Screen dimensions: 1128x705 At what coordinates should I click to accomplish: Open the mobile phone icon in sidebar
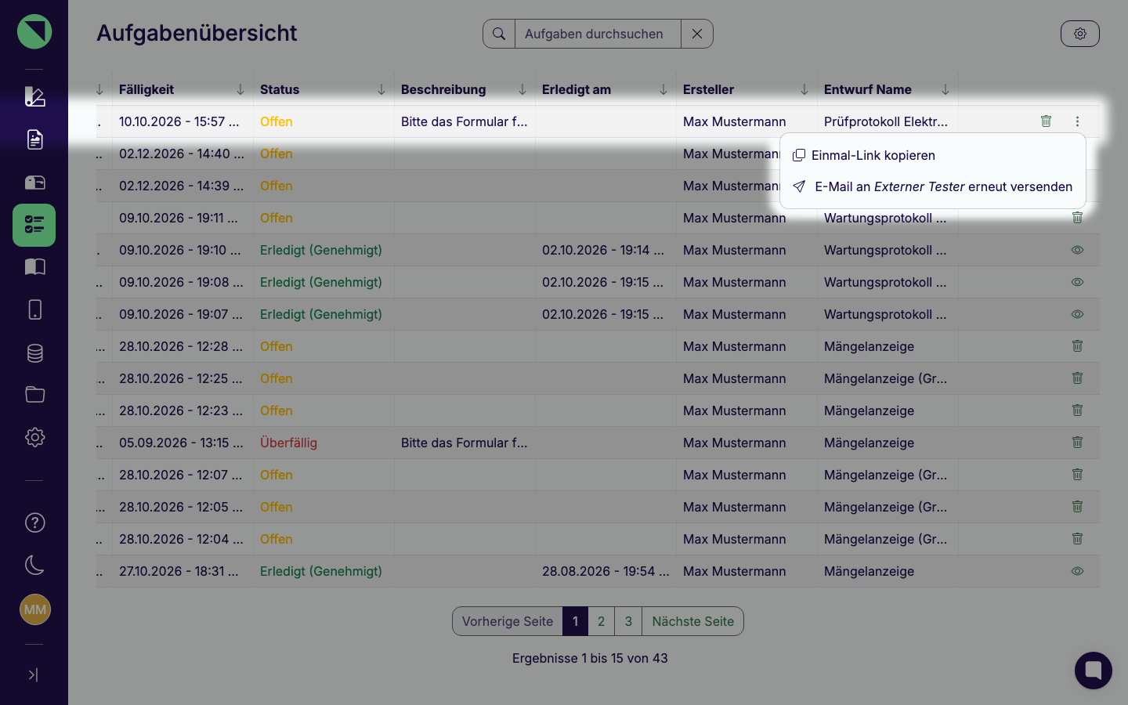34,309
